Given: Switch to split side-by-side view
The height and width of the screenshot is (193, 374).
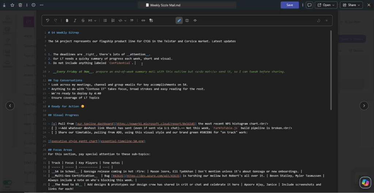Looking at the screenshot, I should coord(187,20).
